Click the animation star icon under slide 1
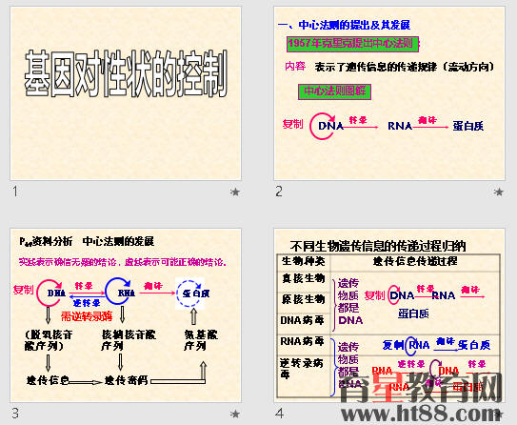 coord(235,192)
